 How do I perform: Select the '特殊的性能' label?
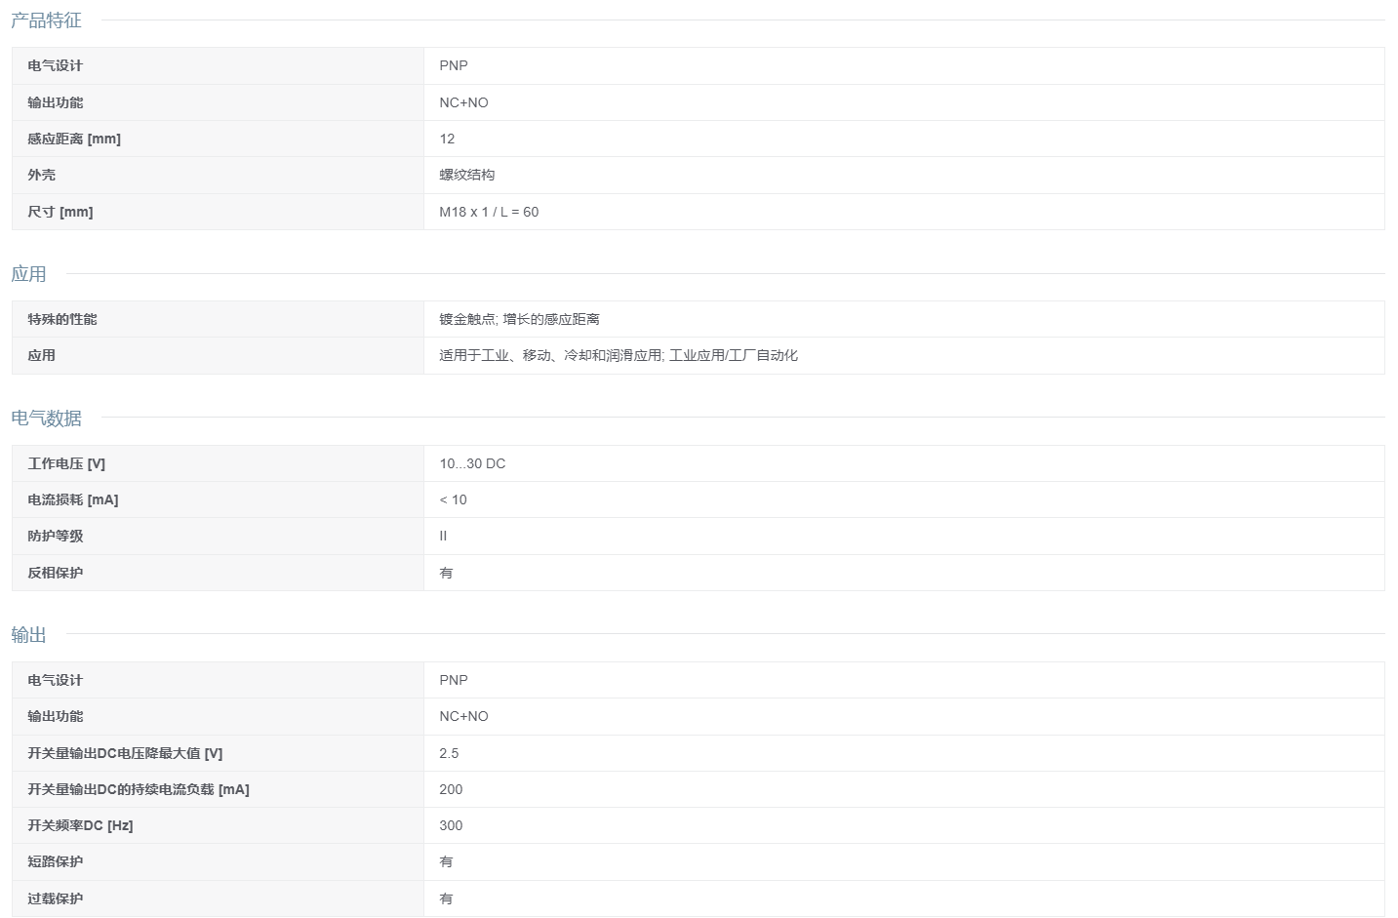62,319
